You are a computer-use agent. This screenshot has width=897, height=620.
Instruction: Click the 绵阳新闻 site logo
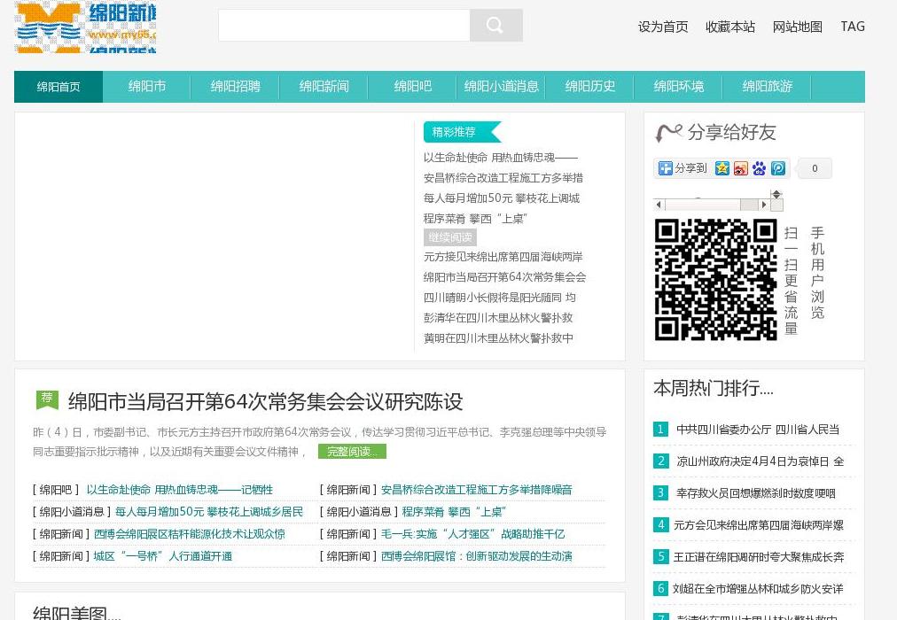tap(85, 27)
